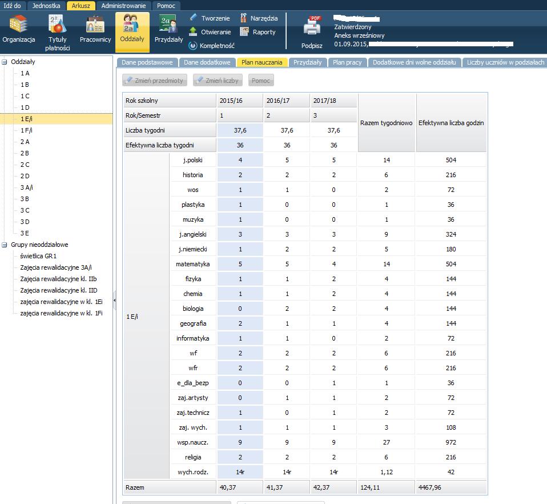Click the Aneks wrześniowy label
Screen dimensions: 547x504
(359, 35)
